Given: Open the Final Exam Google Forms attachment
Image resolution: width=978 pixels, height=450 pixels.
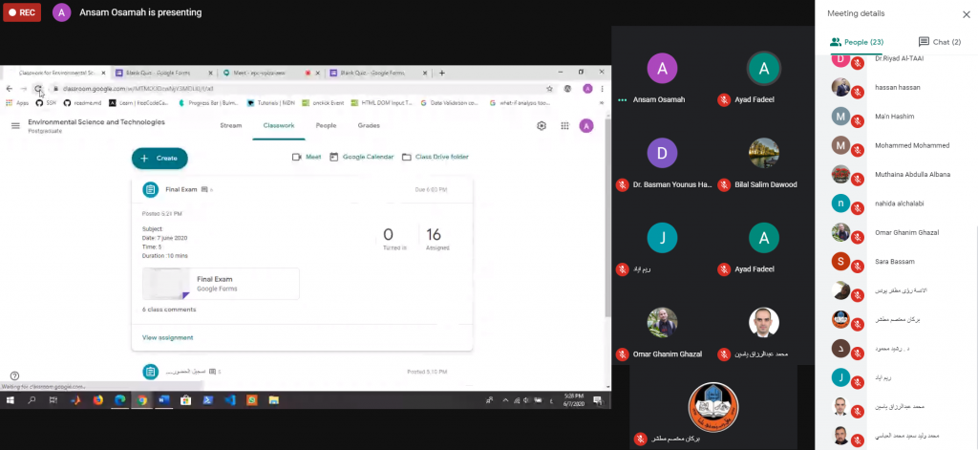Looking at the screenshot, I should point(221,284).
